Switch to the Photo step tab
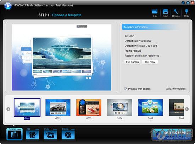 [x=50, y=134]
